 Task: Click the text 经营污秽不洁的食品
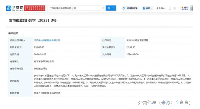click(44, 61)
